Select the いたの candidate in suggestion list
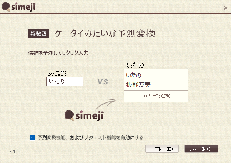The image size is (231, 163). pyautogui.click(x=134, y=75)
